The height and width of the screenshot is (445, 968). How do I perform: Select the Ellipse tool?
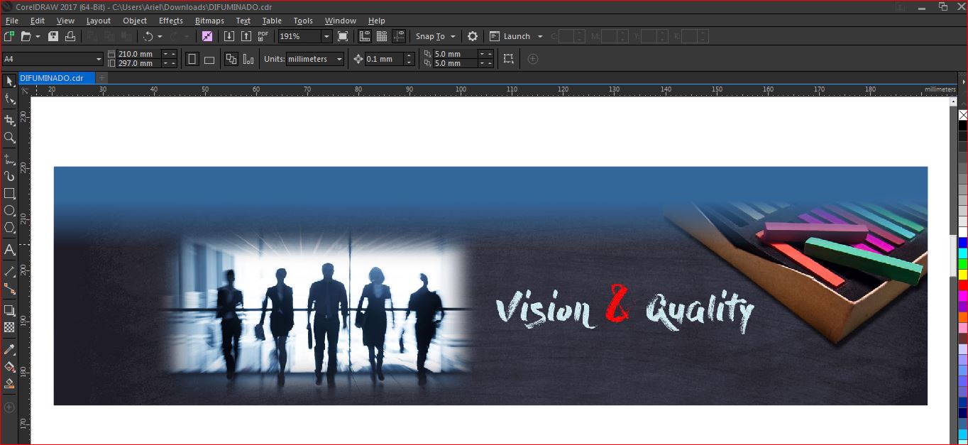pyautogui.click(x=9, y=211)
